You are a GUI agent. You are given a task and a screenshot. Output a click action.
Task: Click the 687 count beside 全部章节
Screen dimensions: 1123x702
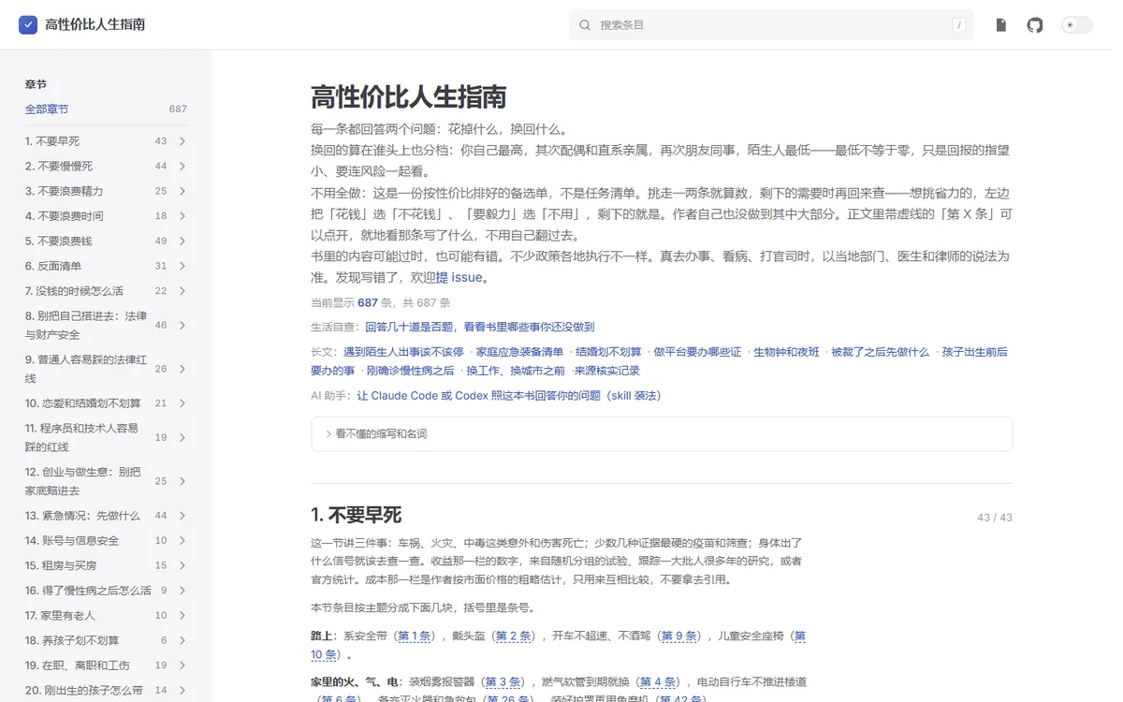pos(178,110)
